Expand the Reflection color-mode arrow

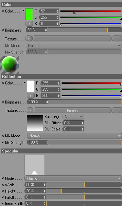click(x=25, y=82)
